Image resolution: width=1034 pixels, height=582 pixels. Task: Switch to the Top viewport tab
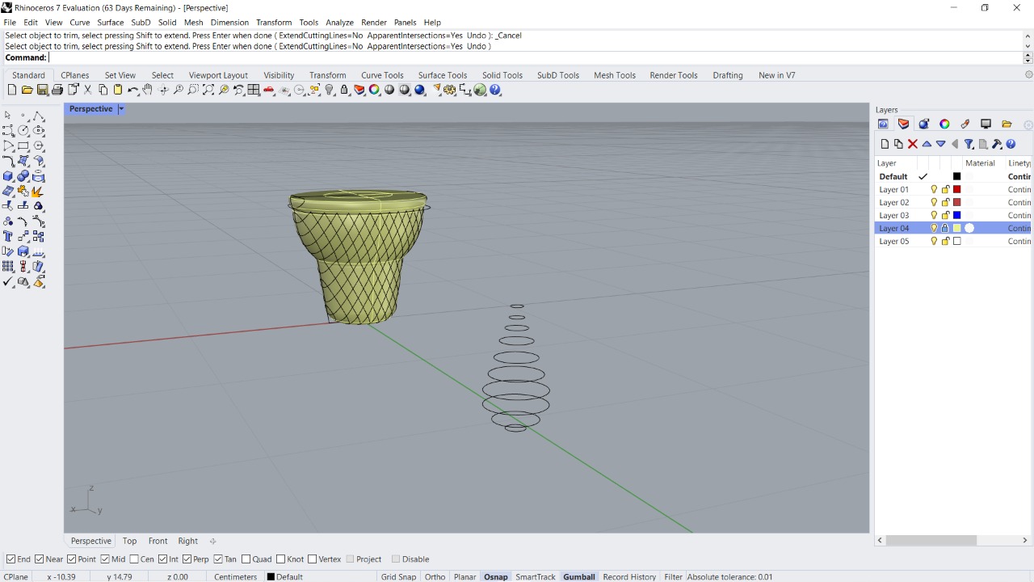point(129,541)
